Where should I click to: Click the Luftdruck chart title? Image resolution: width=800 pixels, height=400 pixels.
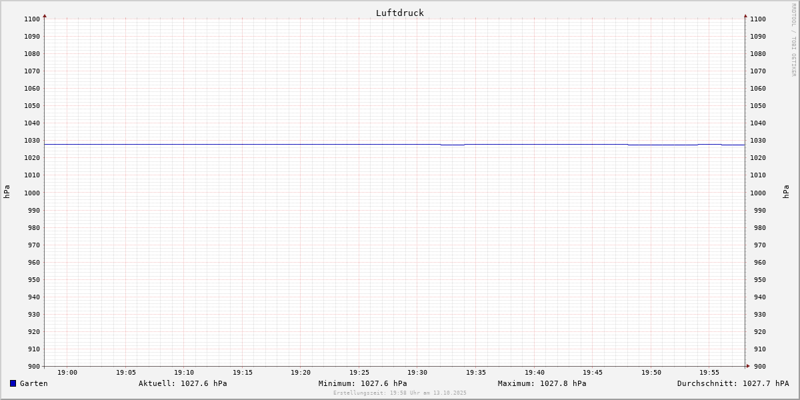coord(399,13)
